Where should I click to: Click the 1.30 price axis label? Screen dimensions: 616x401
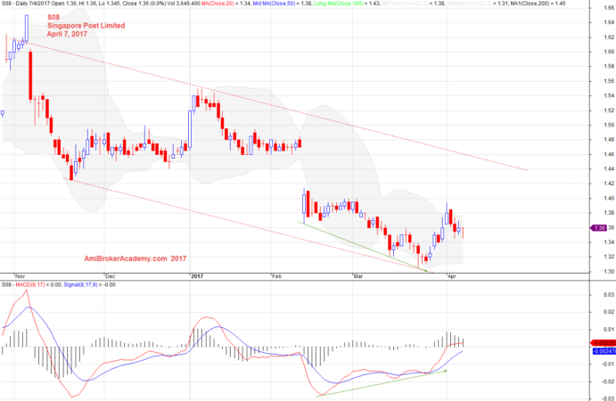point(609,272)
